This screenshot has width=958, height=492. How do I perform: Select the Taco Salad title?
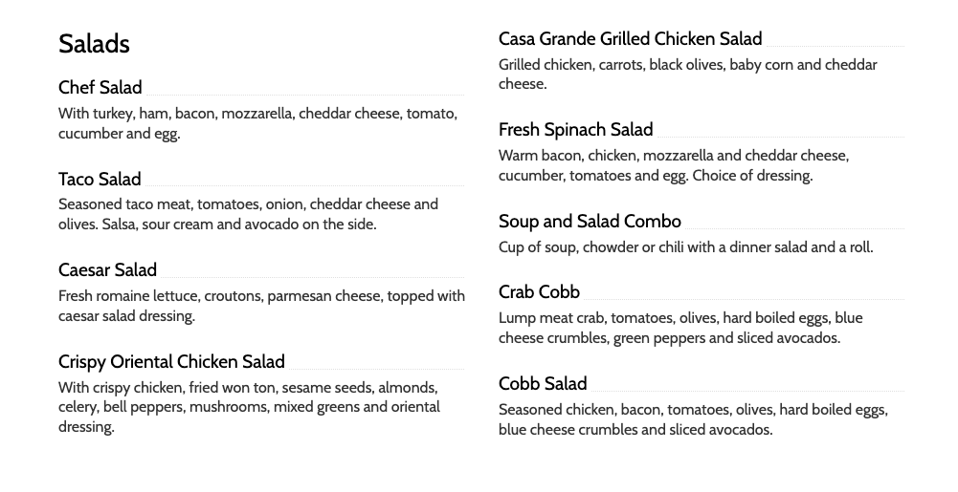pos(100,180)
